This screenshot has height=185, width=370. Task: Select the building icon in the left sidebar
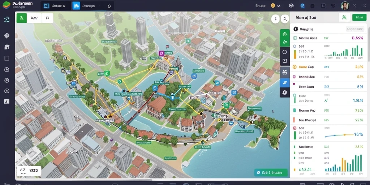7,47
